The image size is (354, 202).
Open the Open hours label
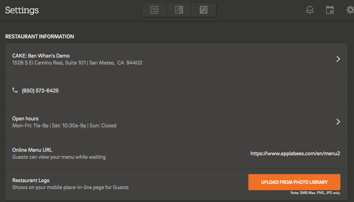pos(25,119)
